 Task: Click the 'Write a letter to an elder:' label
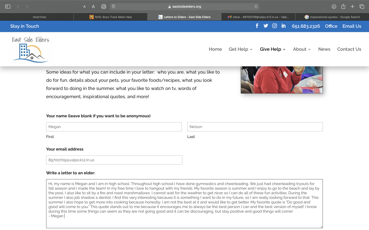(71, 173)
